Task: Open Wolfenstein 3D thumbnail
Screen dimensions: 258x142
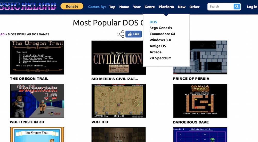Action: pyautogui.click(x=37, y=101)
